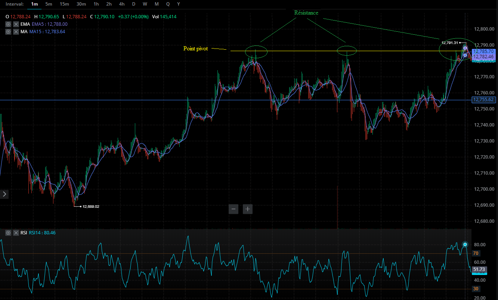Zoom out the chart with minus button
498x300 pixels.
[x=233, y=209]
